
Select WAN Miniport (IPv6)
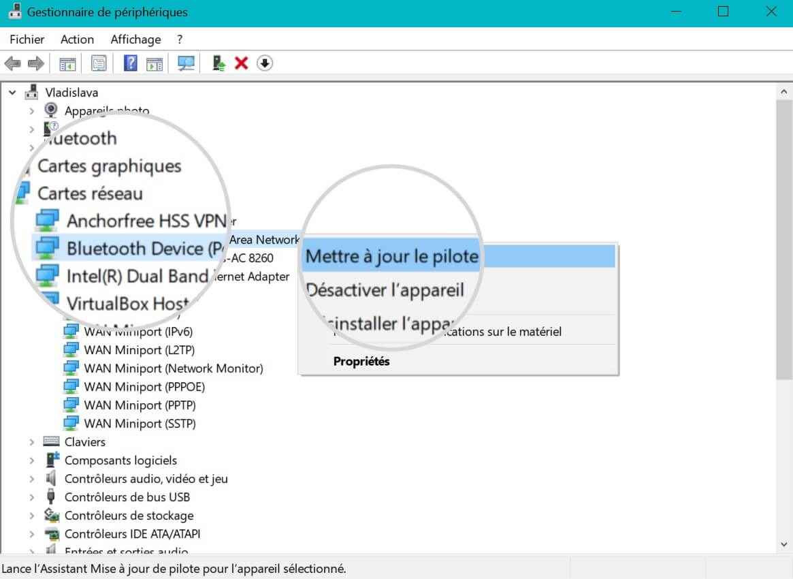click(x=138, y=332)
